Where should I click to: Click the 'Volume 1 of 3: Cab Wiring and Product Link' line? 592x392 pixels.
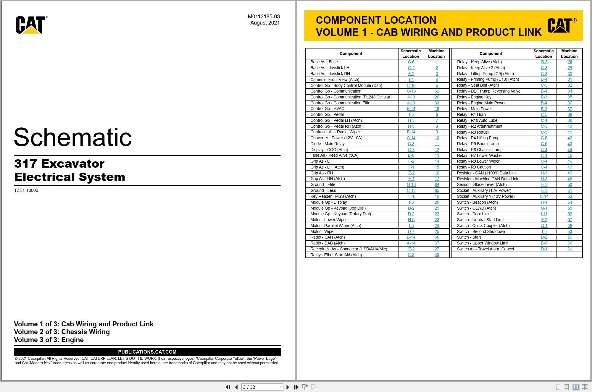coord(84,324)
